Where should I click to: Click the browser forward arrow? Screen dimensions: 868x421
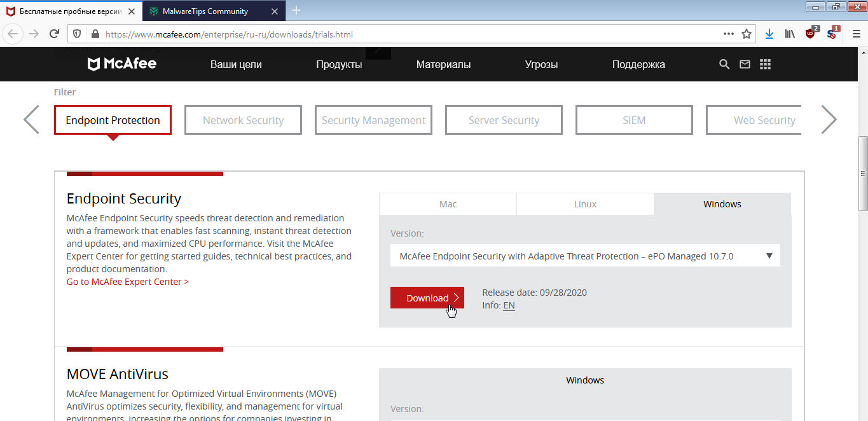click(x=34, y=34)
